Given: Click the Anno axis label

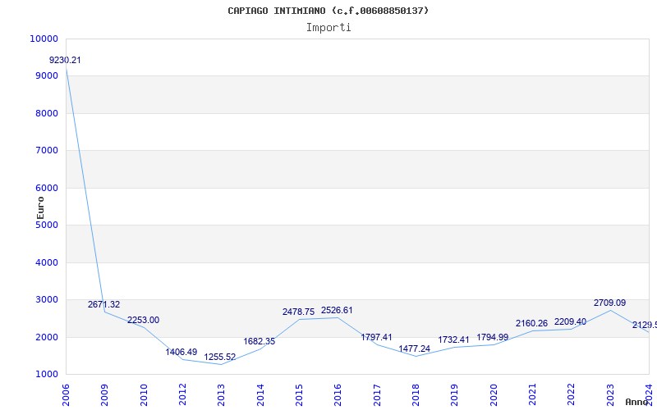Looking at the screenshot, I should (x=636, y=402).
